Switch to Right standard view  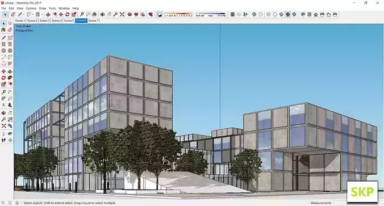[322, 14]
